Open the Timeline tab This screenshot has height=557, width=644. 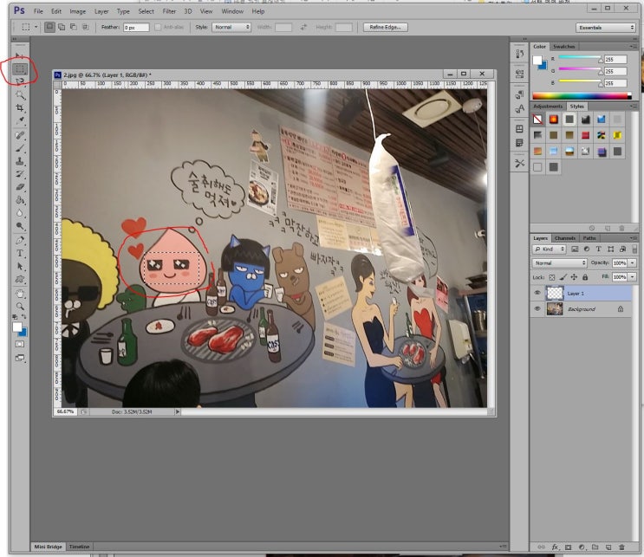click(x=79, y=547)
